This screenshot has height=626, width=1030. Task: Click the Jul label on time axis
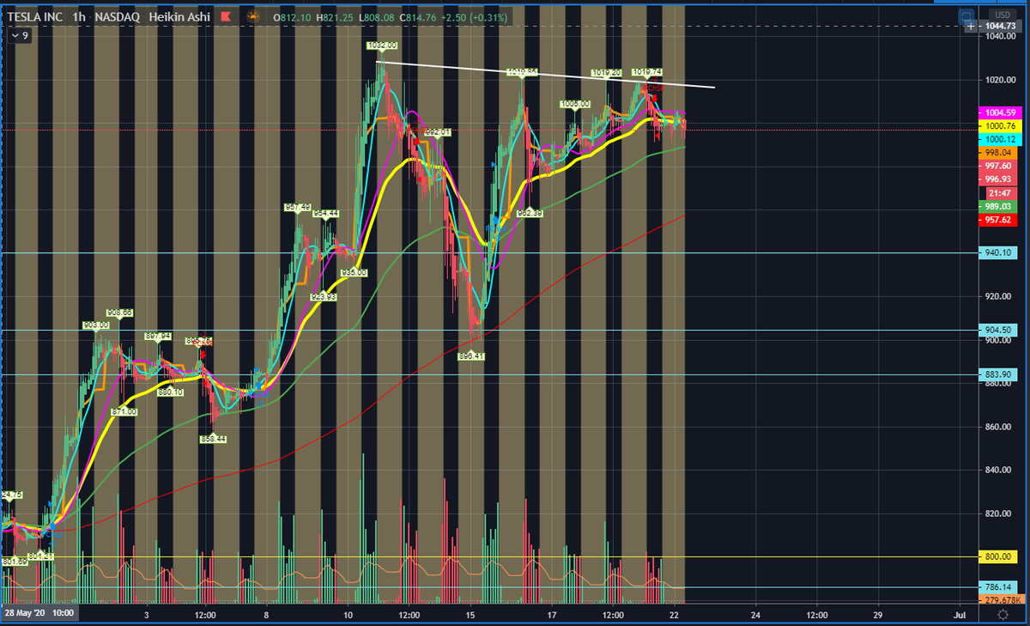(x=960, y=615)
